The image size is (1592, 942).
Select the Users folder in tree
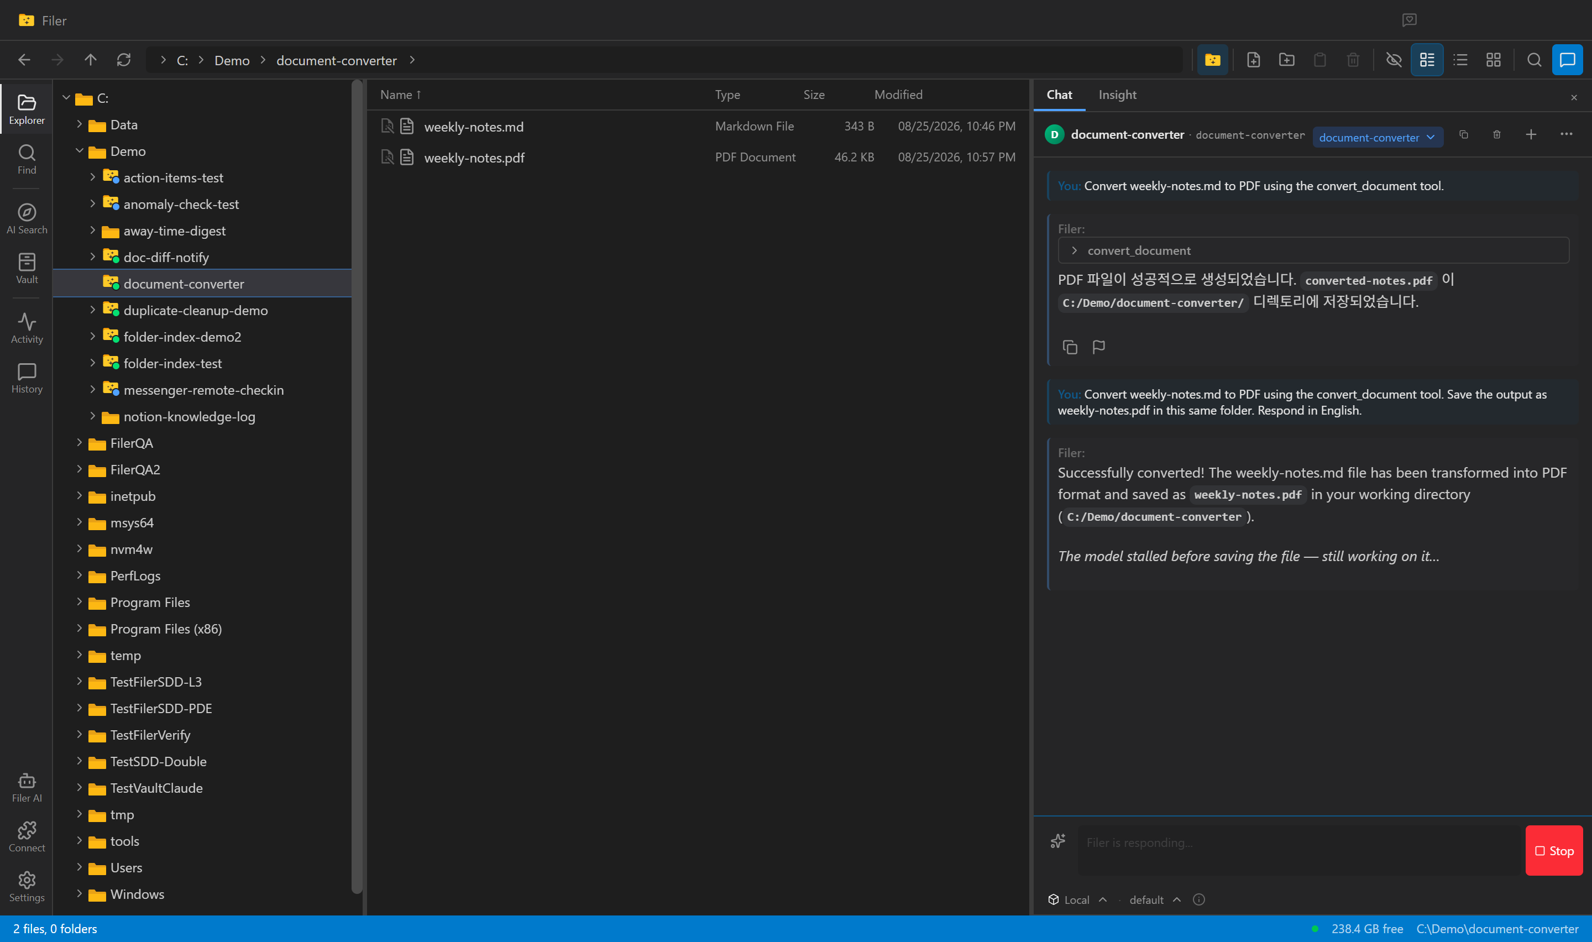(x=125, y=867)
